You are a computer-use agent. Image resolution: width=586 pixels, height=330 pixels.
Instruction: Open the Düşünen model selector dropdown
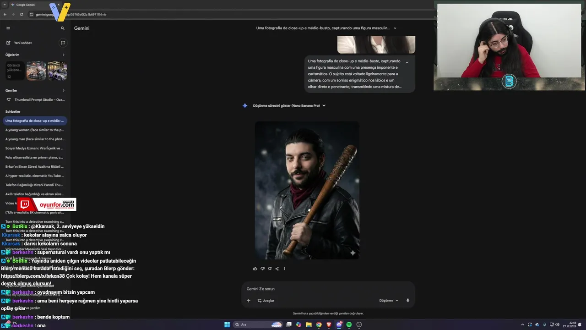(x=389, y=301)
